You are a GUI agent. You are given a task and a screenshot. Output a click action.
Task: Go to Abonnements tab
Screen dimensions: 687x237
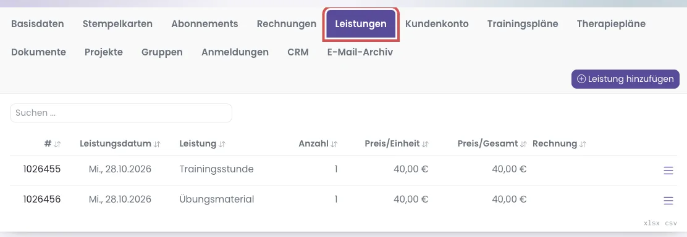click(204, 24)
